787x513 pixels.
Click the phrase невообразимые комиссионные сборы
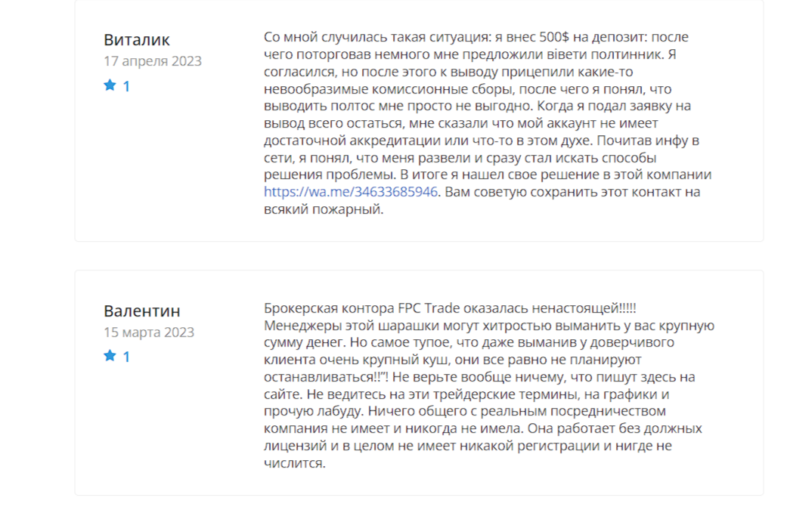[389, 89]
